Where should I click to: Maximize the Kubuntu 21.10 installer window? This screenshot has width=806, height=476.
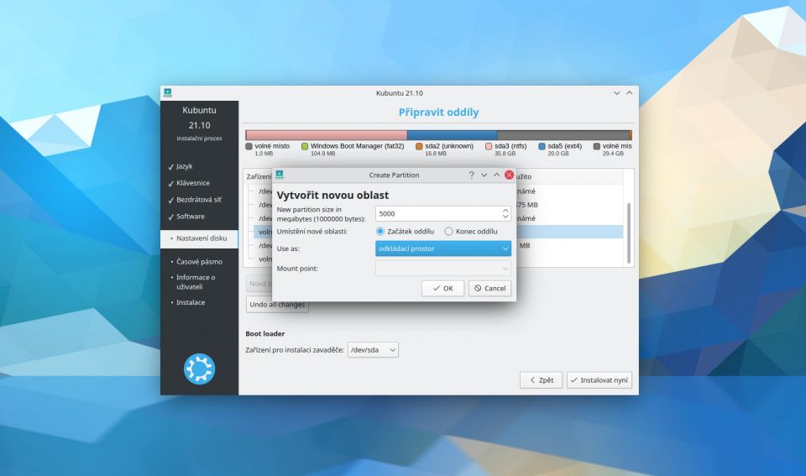629,93
